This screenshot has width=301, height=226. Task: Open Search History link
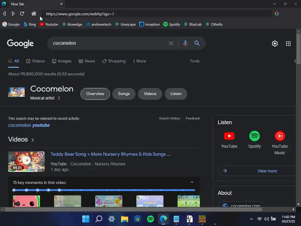click(170, 118)
